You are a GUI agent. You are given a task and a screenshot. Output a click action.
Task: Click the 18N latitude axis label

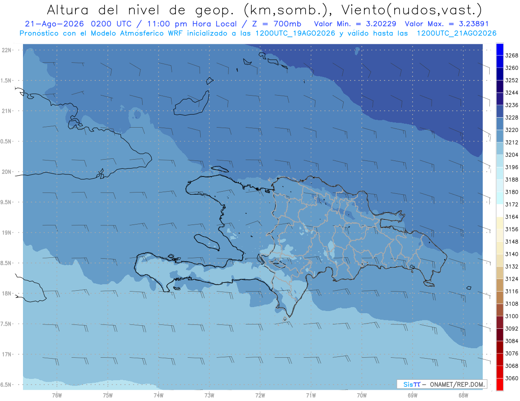(6, 293)
